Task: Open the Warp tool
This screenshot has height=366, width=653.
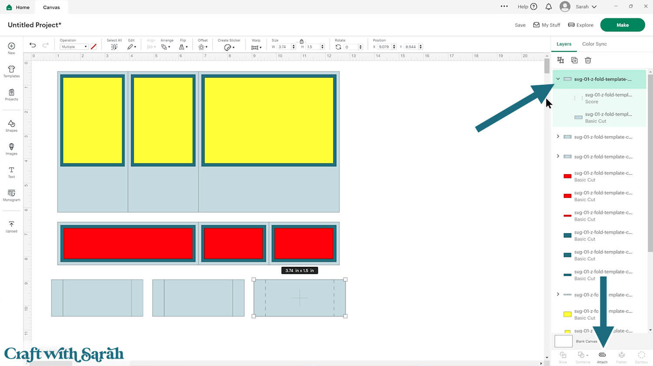Action: 256,47
